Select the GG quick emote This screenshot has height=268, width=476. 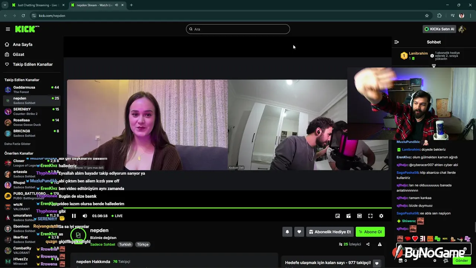click(438, 239)
